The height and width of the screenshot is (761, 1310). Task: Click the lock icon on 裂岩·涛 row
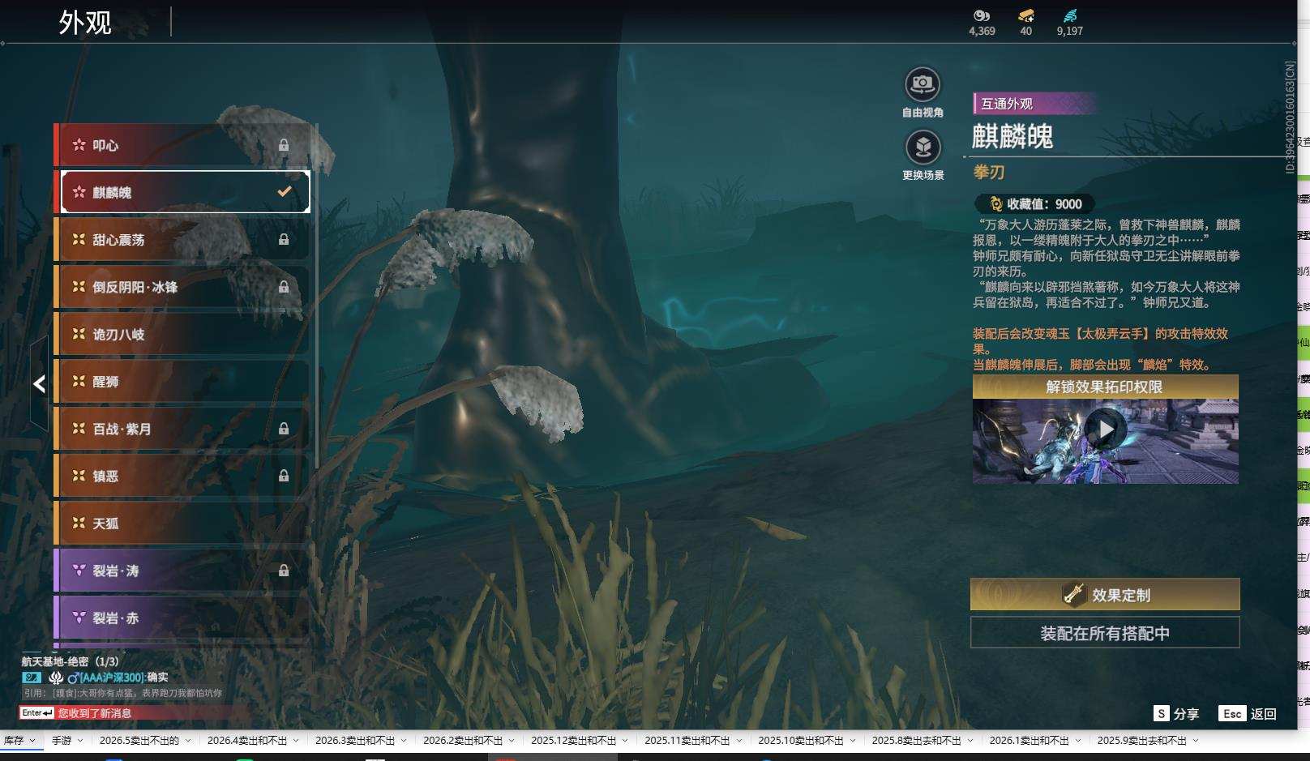(x=284, y=571)
